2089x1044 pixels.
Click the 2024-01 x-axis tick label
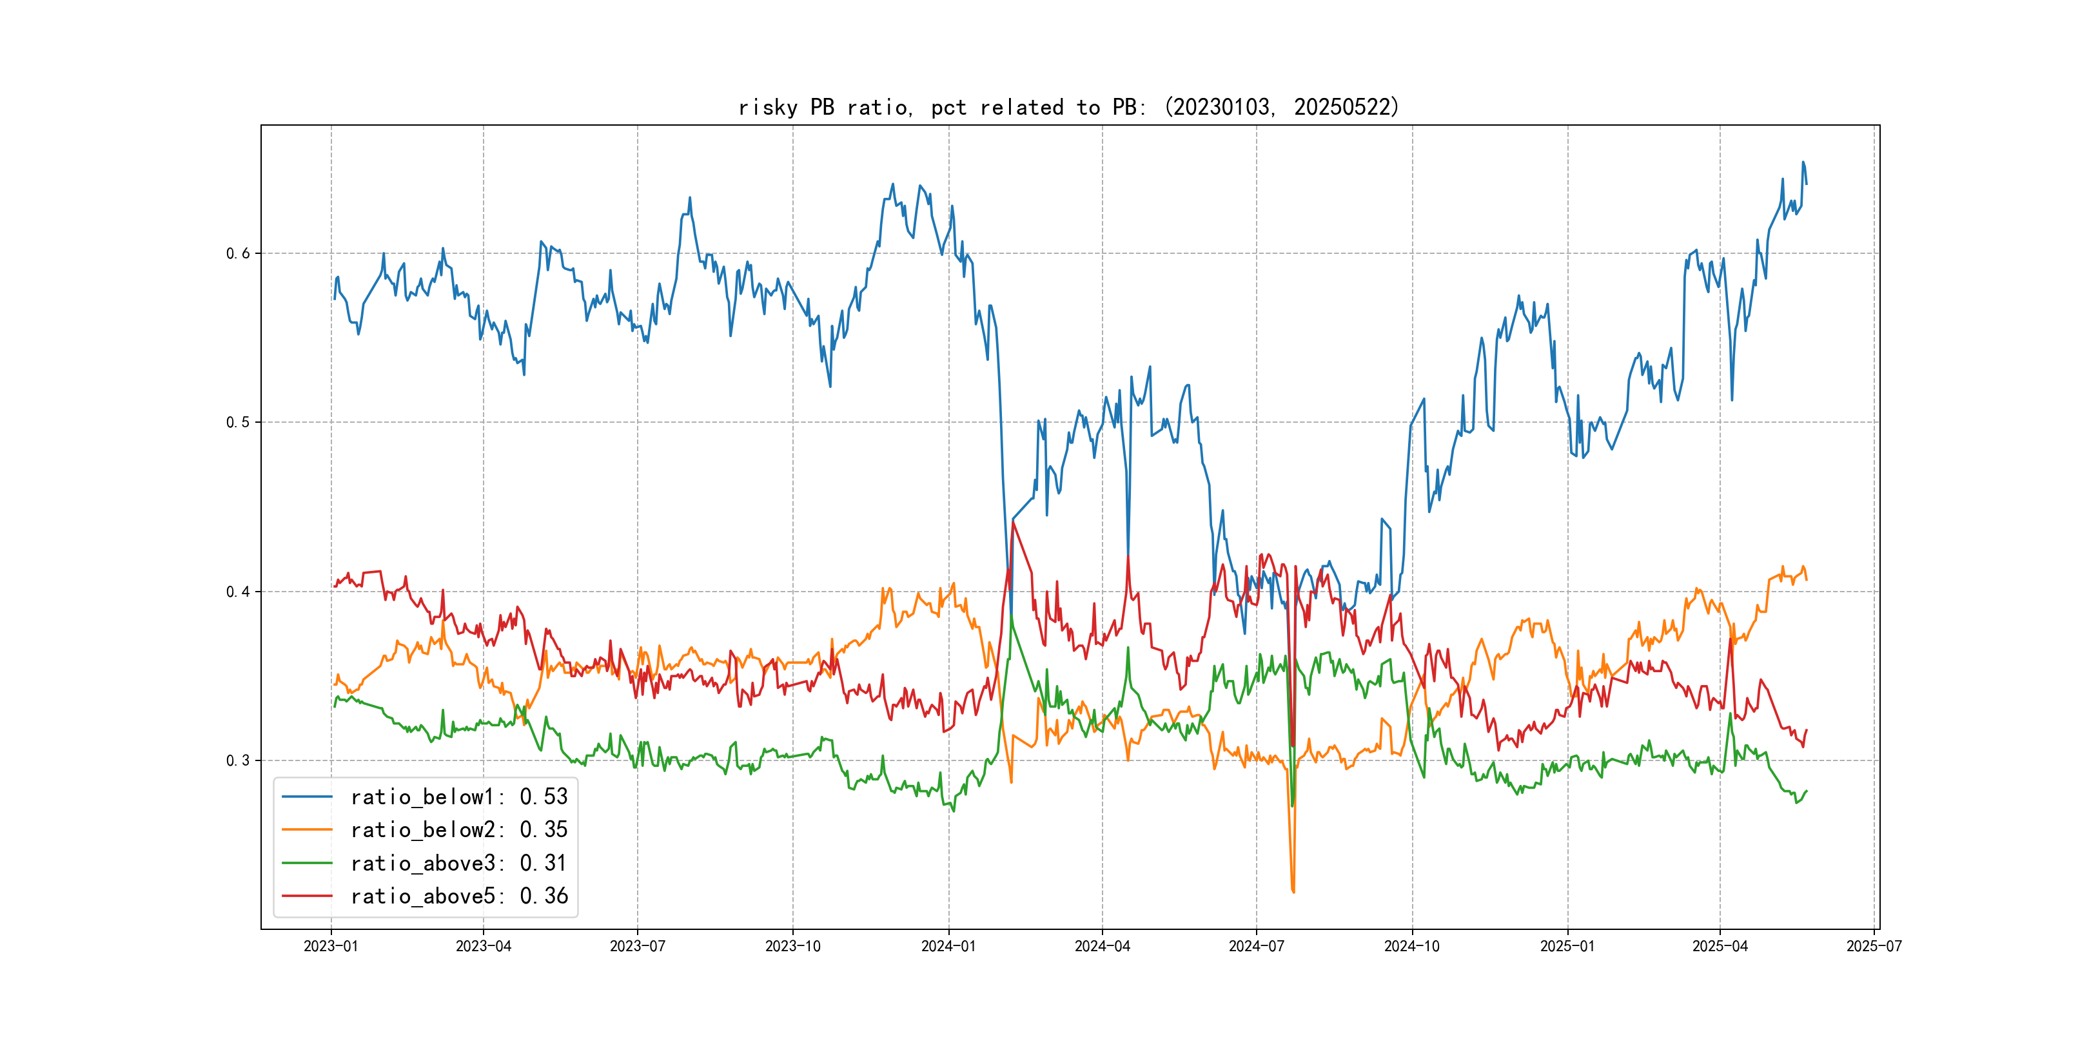(948, 946)
